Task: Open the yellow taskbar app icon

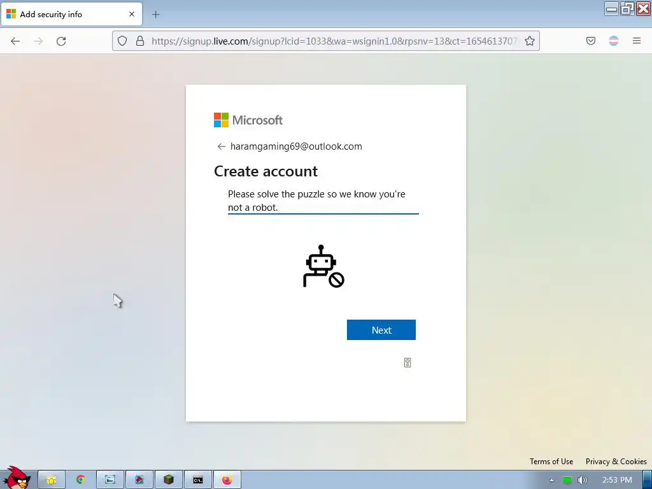Action: (52, 480)
